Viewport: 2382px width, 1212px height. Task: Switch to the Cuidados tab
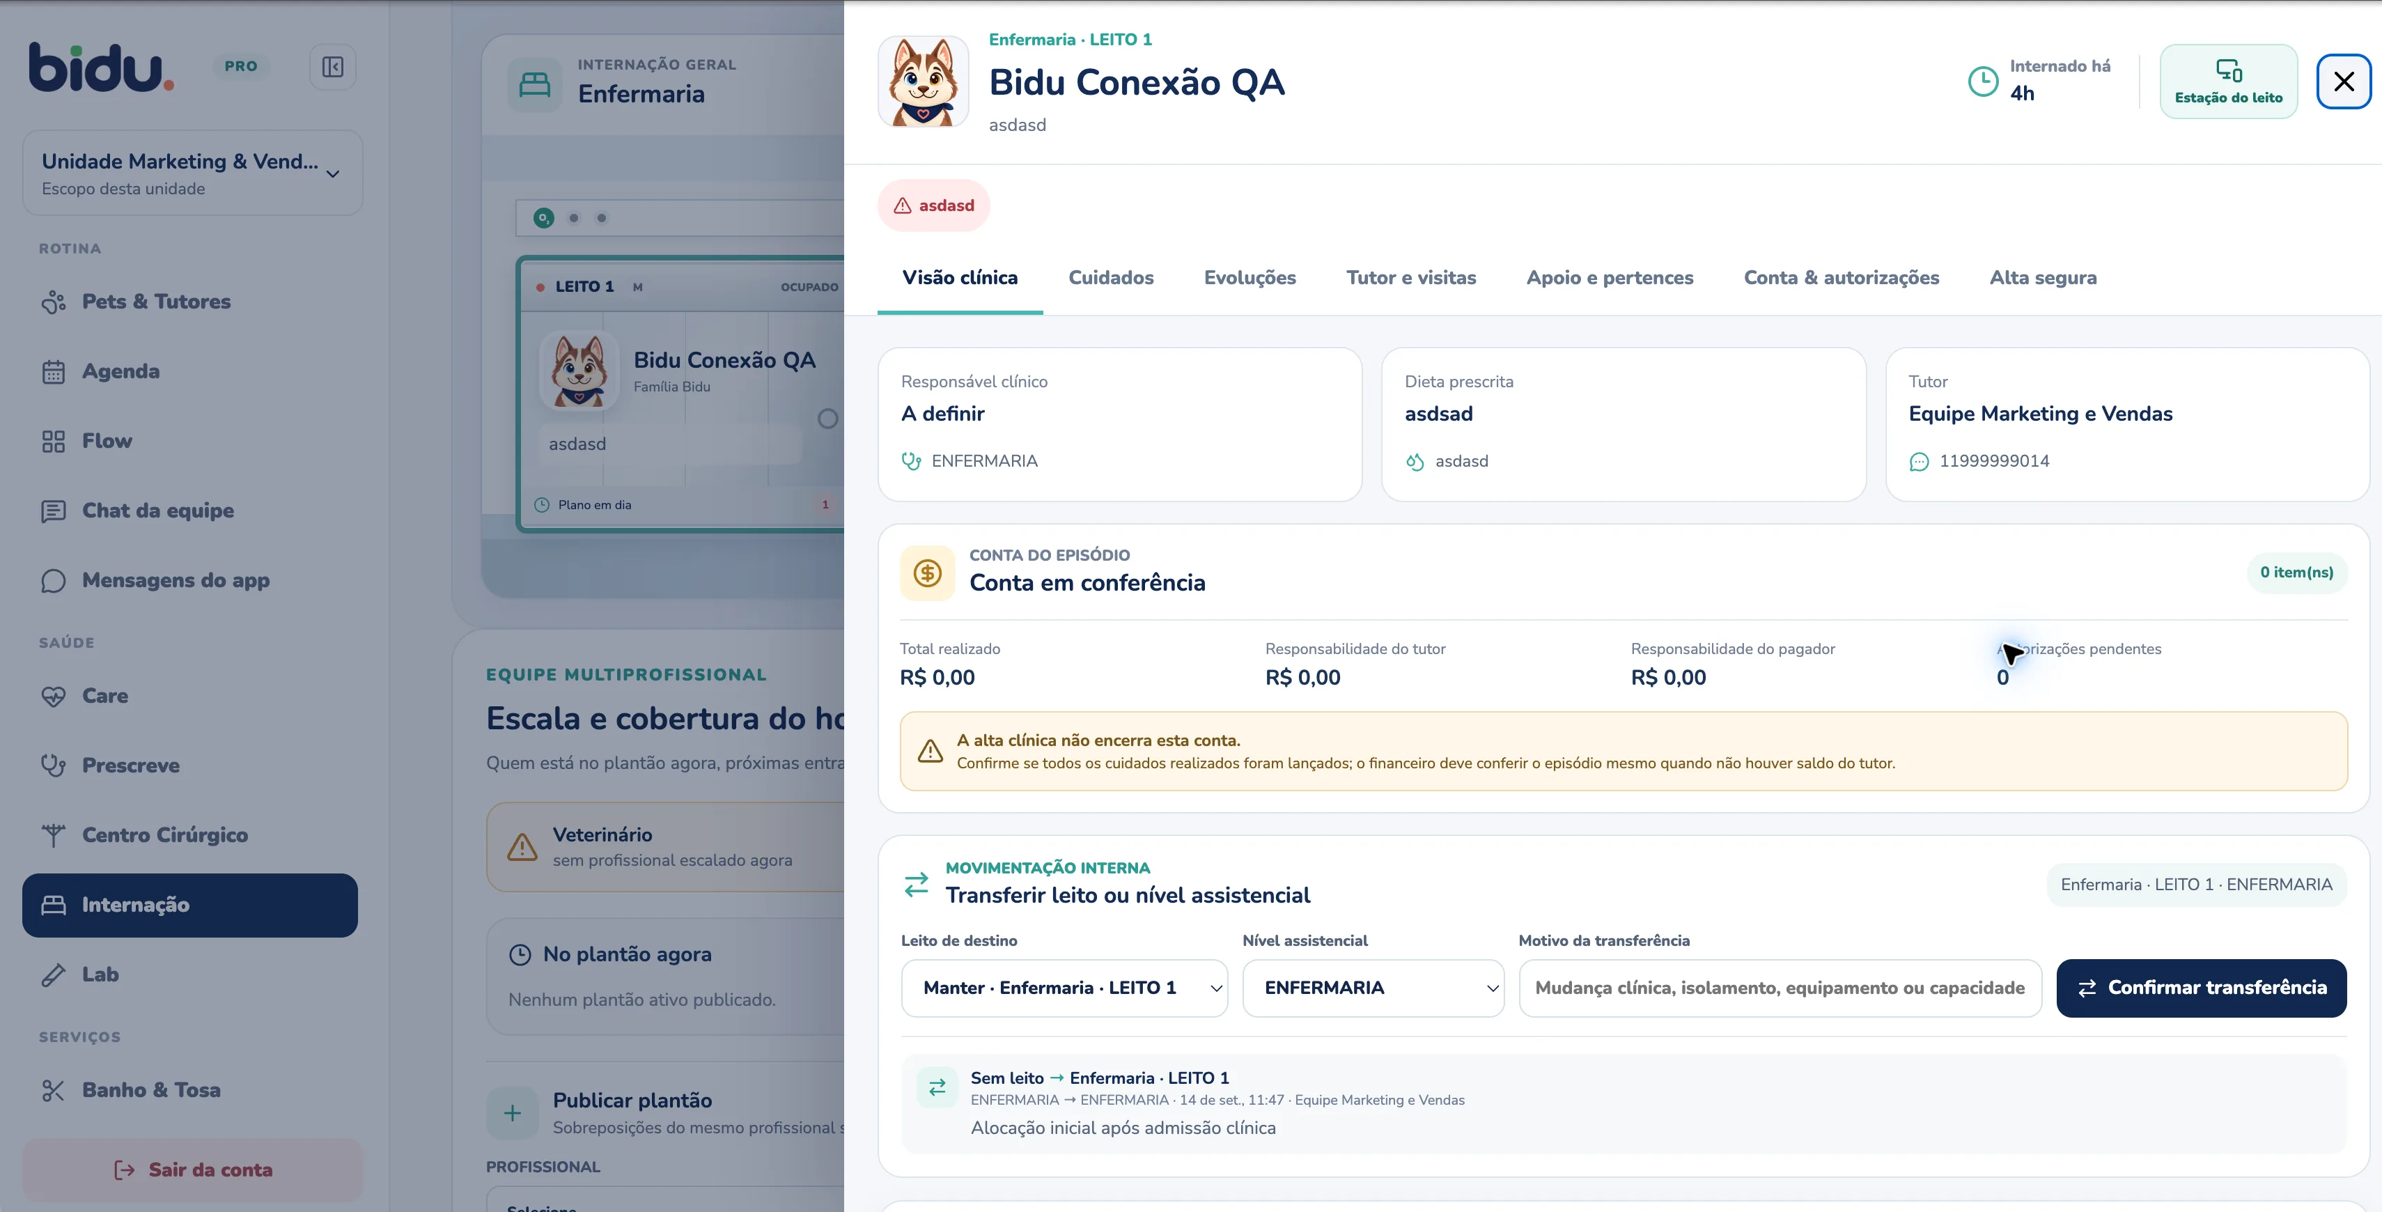[1110, 278]
